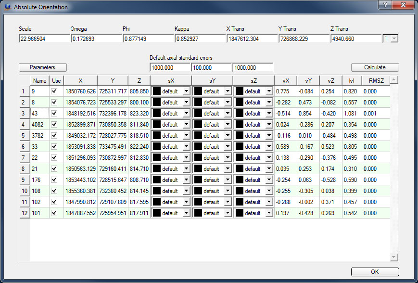
Task: Toggle Use checkbox for point 176
Action: [54, 180]
